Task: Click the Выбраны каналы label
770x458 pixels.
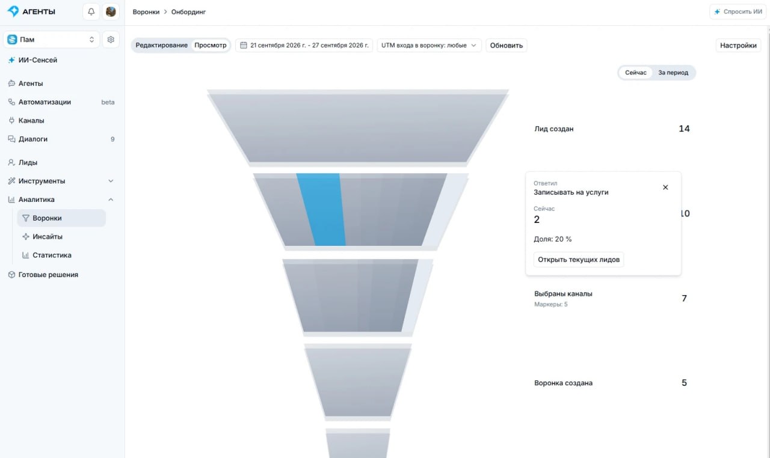Action: click(563, 294)
